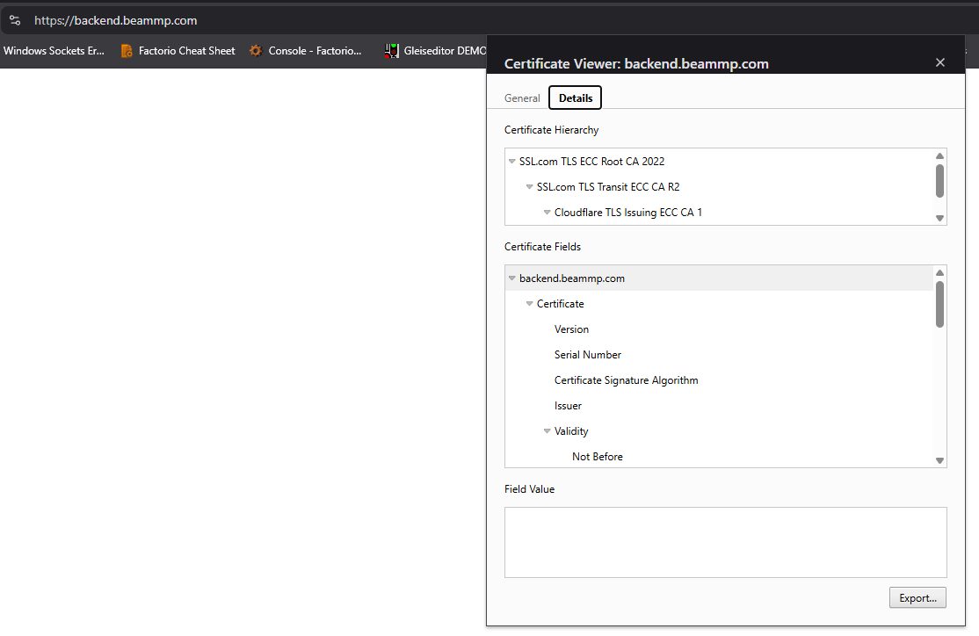Select the Serial Number field
The width and height of the screenshot is (979, 636).
point(588,355)
